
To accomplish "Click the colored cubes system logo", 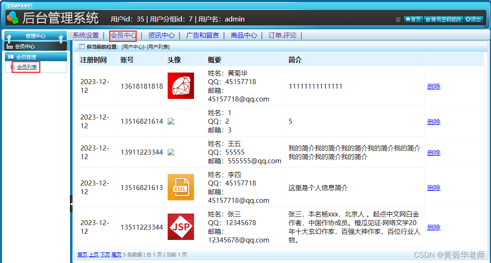I will [x=12, y=18].
